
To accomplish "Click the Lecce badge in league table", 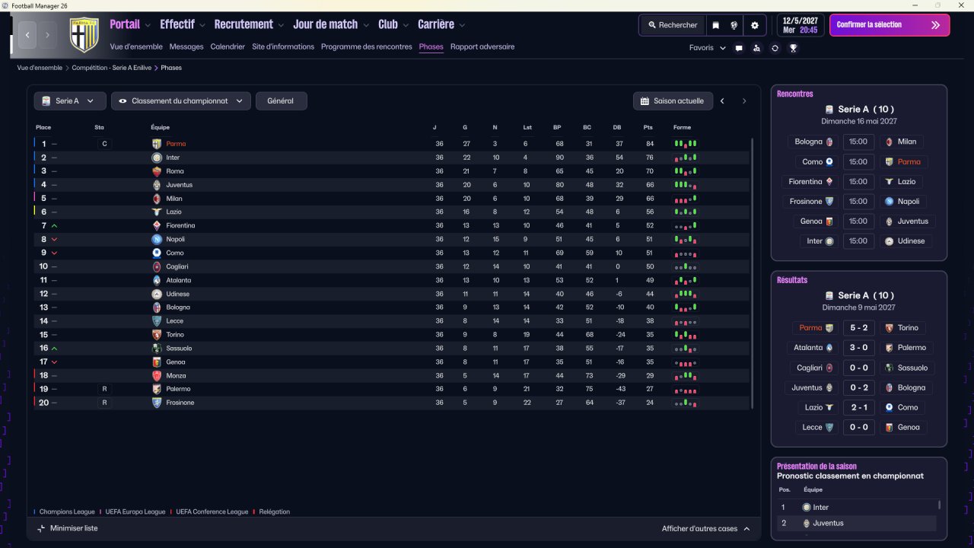I will pyautogui.click(x=157, y=321).
